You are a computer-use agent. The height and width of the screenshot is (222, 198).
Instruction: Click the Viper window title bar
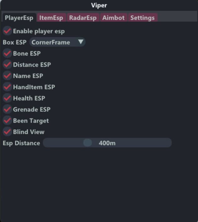pos(99,6)
